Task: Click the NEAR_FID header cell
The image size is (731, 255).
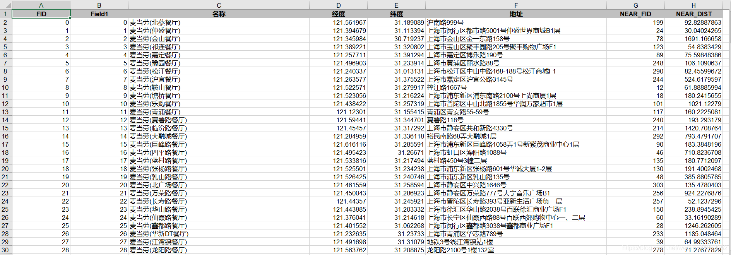Action: [635, 14]
